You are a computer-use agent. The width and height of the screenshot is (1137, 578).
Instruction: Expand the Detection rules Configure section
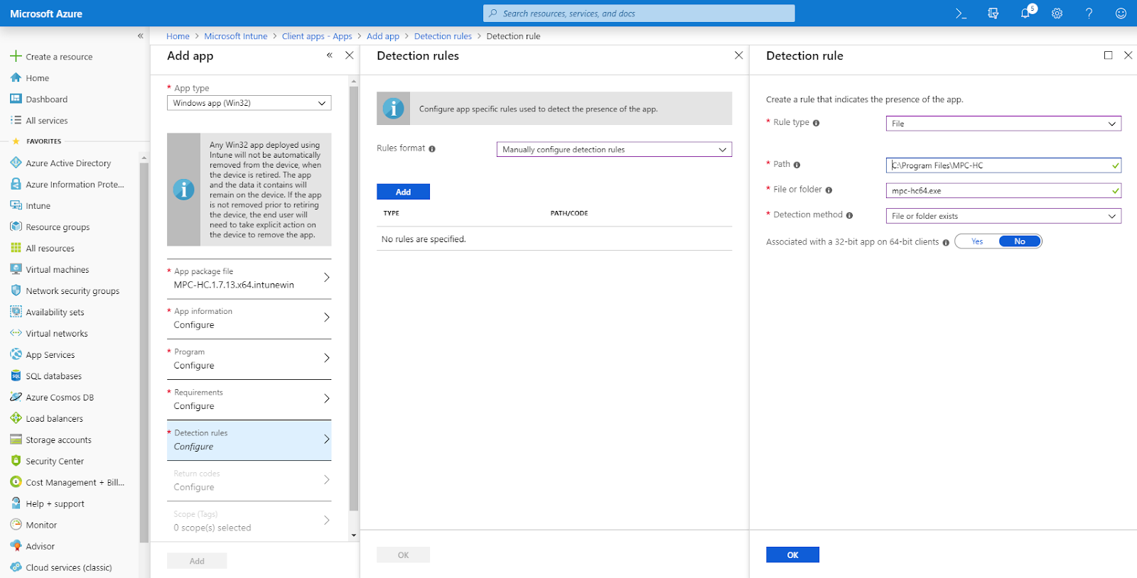(x=249, y=440)
